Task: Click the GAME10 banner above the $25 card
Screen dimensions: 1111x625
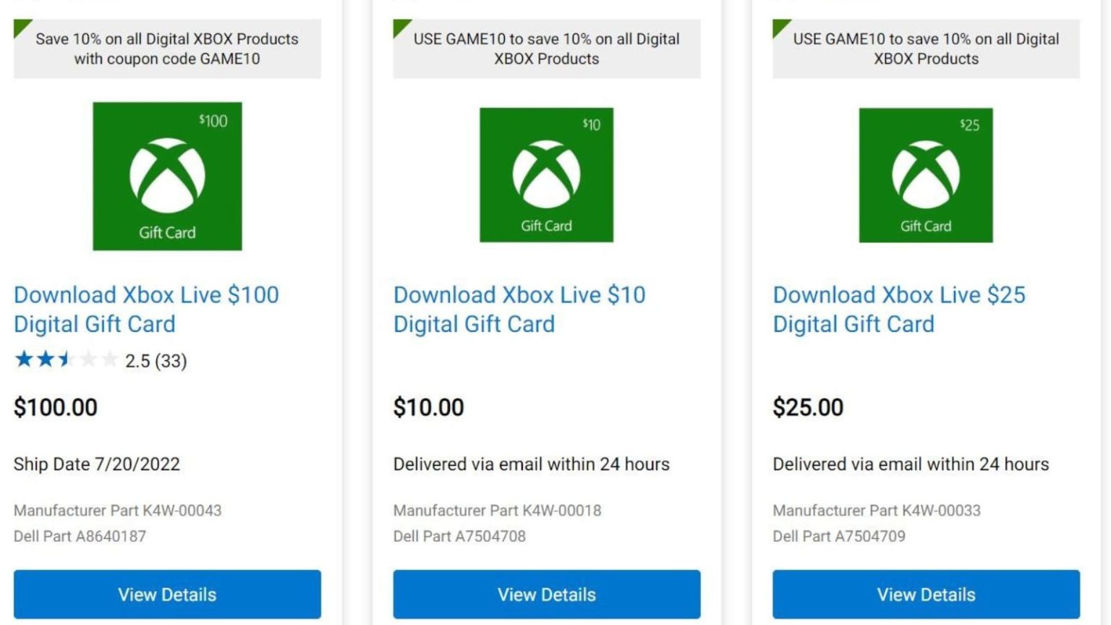Action: [927, 48]
